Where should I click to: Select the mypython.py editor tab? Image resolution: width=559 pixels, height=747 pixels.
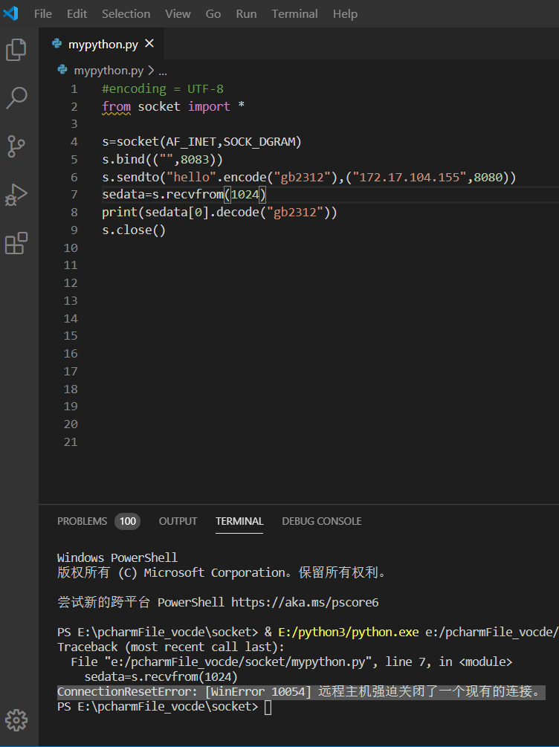pos(103,45)
